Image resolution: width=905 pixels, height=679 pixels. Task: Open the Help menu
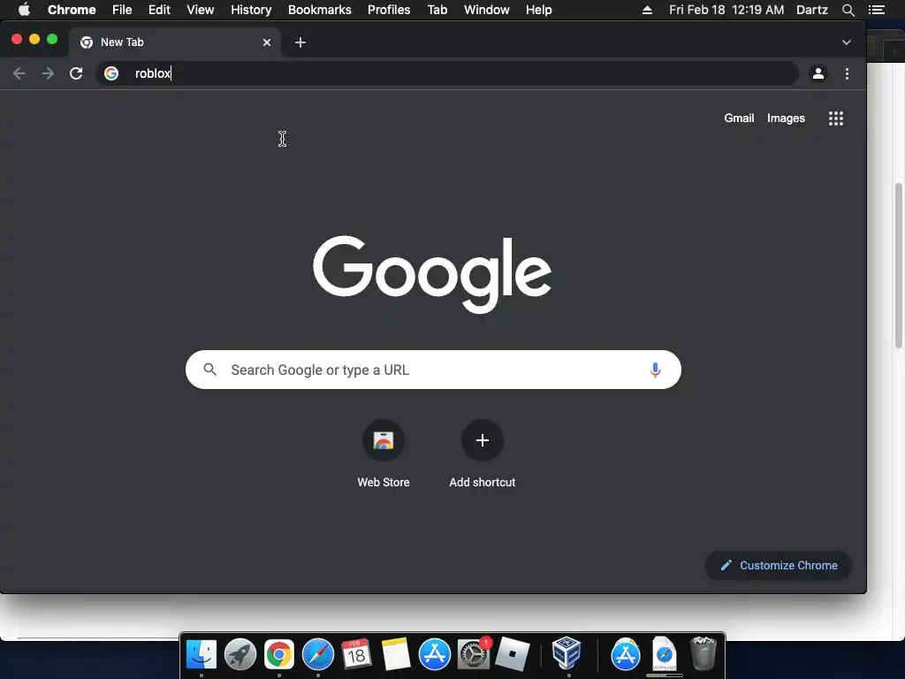(538, 10)
